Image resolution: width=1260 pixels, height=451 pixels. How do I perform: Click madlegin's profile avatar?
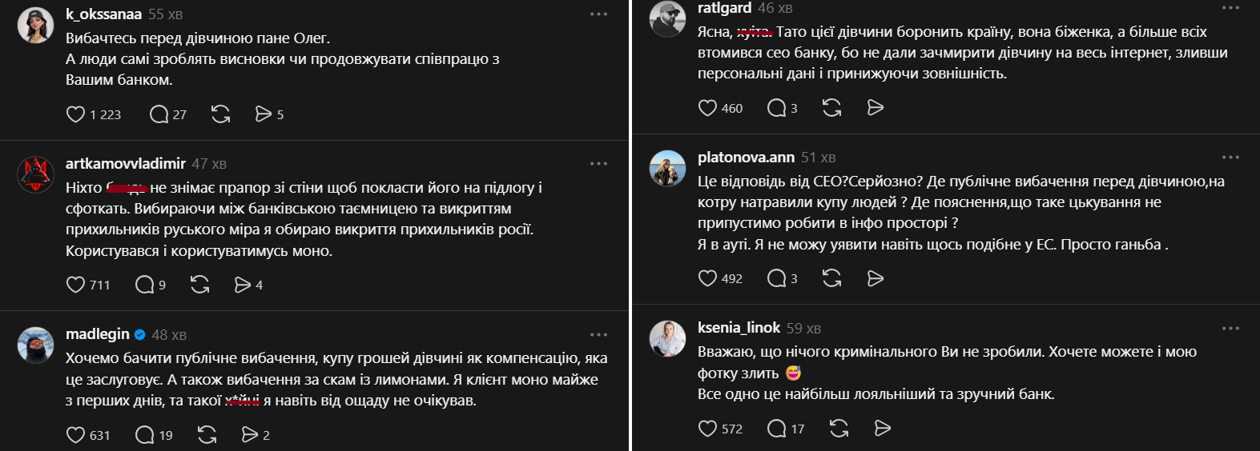pyautogui.click(x=35, y=345)
